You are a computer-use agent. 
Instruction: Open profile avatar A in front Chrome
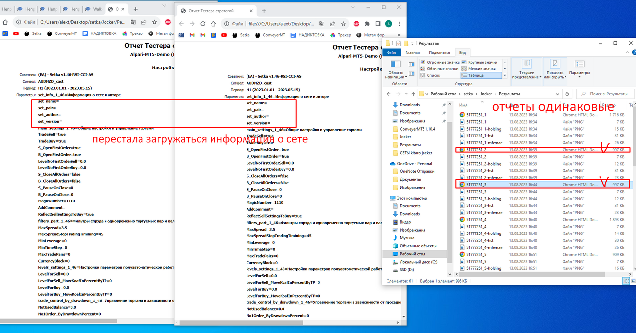pos(389,23)
